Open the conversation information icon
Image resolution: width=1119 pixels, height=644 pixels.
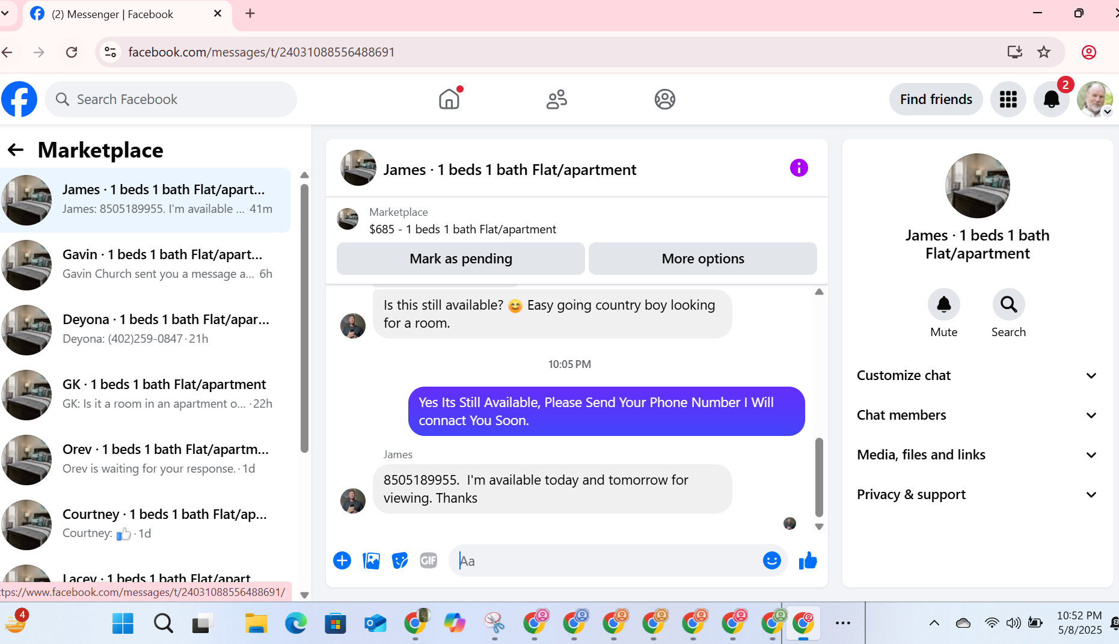(799, 168)
